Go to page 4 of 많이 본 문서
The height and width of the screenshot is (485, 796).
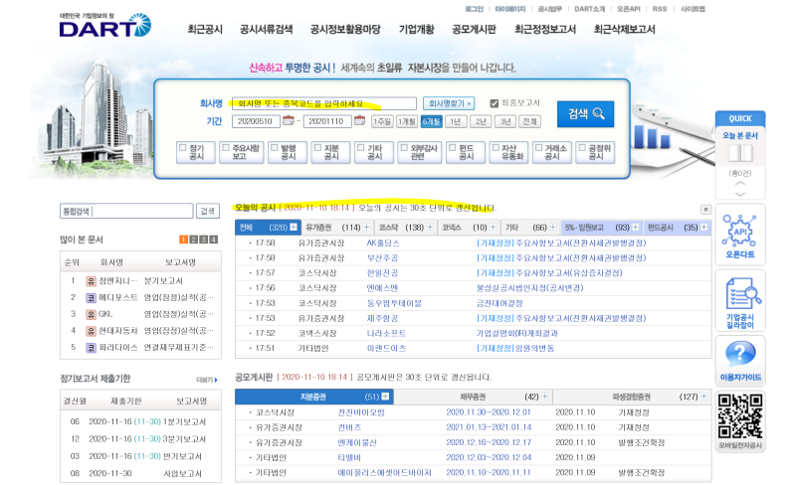pos(214,240)
